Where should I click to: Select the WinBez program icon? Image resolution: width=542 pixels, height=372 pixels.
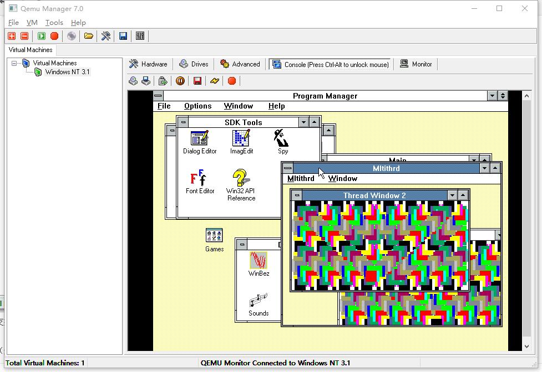point(259,265)
